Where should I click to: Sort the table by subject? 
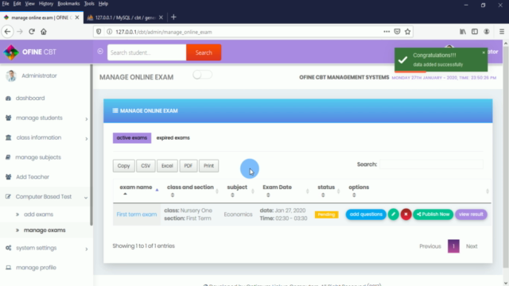[239, 191]
